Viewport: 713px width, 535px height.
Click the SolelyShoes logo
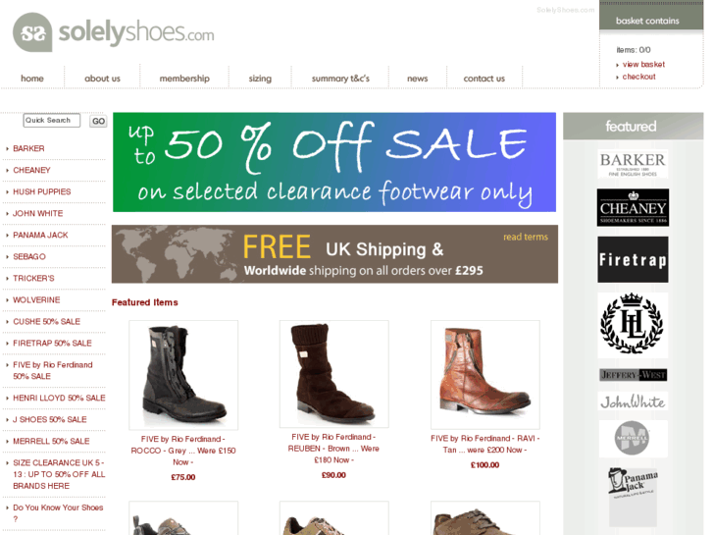click(113, 32)
